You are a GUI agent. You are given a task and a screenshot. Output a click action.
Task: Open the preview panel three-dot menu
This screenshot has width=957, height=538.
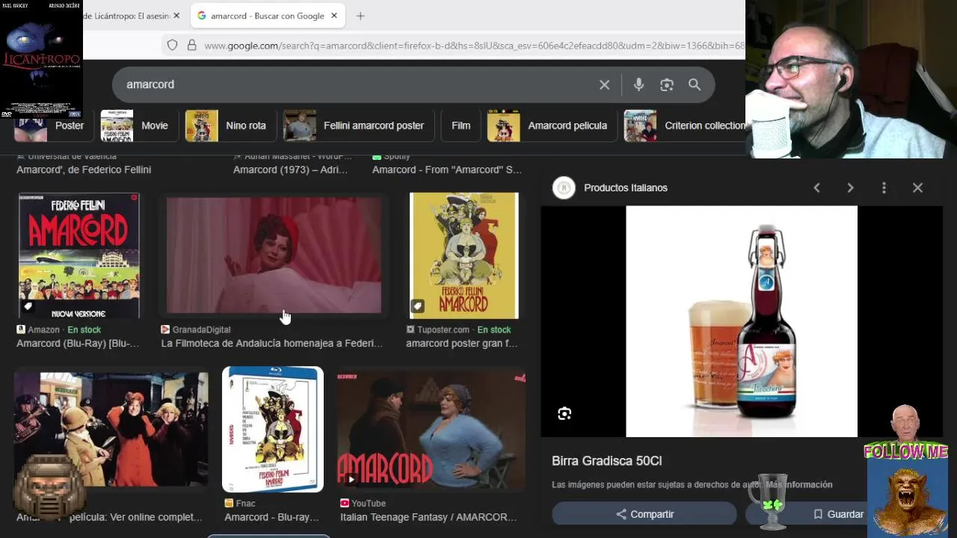pyautogui.click(x=884, y=188)
